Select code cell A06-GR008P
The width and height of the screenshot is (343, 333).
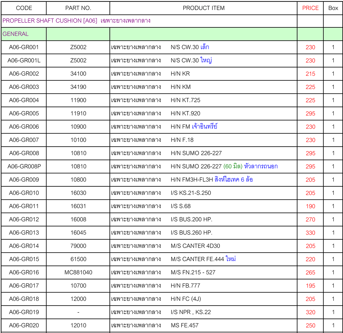(24, 166)
